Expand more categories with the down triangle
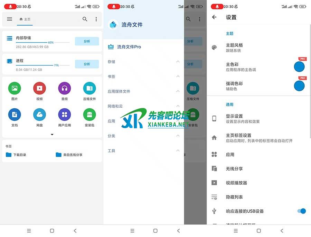Image resolution: width=311 pixels, height=237 pixels. click(x=52, y=135)
